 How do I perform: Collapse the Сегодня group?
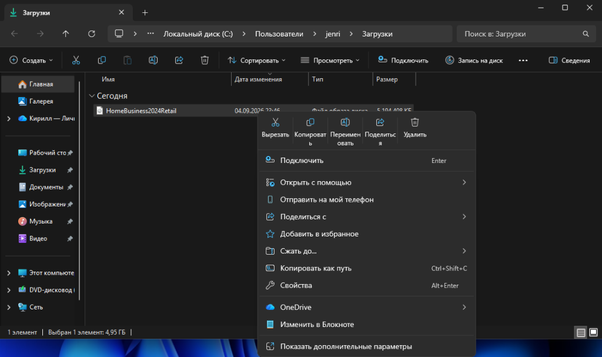click(92, 96)
